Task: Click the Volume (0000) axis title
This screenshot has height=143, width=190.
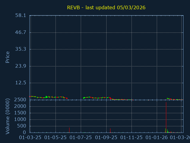Action: pos(8,116)
